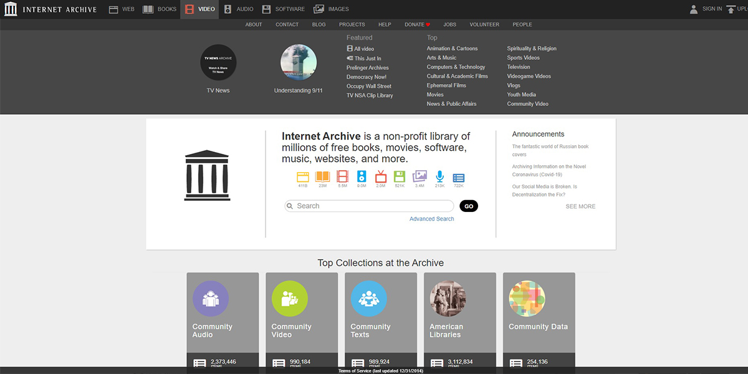
Task: Click the orange book texts icon (23M)
Action: pyautogui.click(x=322, y=176)
